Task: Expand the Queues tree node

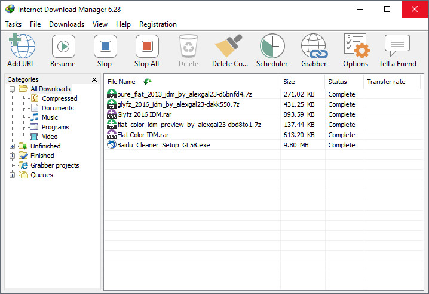Action: pos(13,175)
